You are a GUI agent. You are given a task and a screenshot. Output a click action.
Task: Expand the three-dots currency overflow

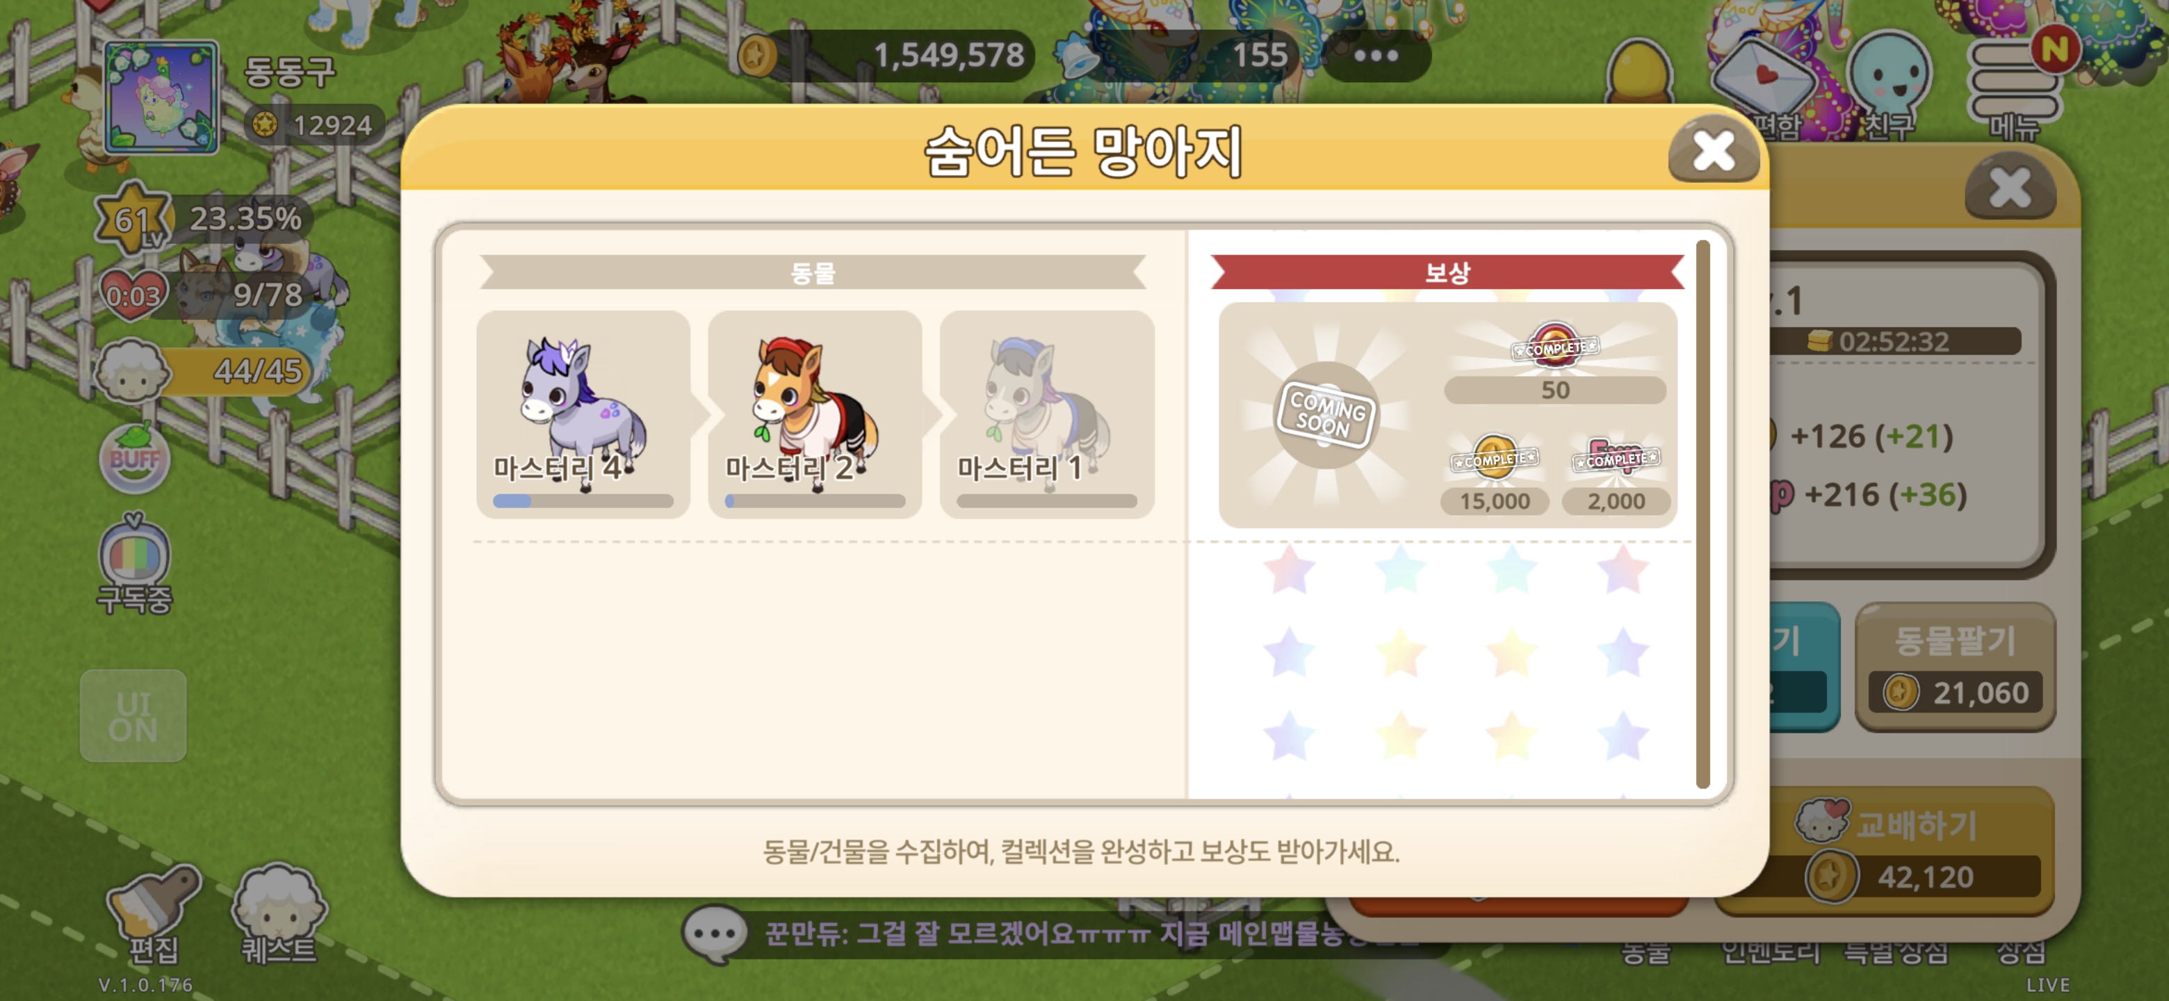click(x=1376, y=56)
